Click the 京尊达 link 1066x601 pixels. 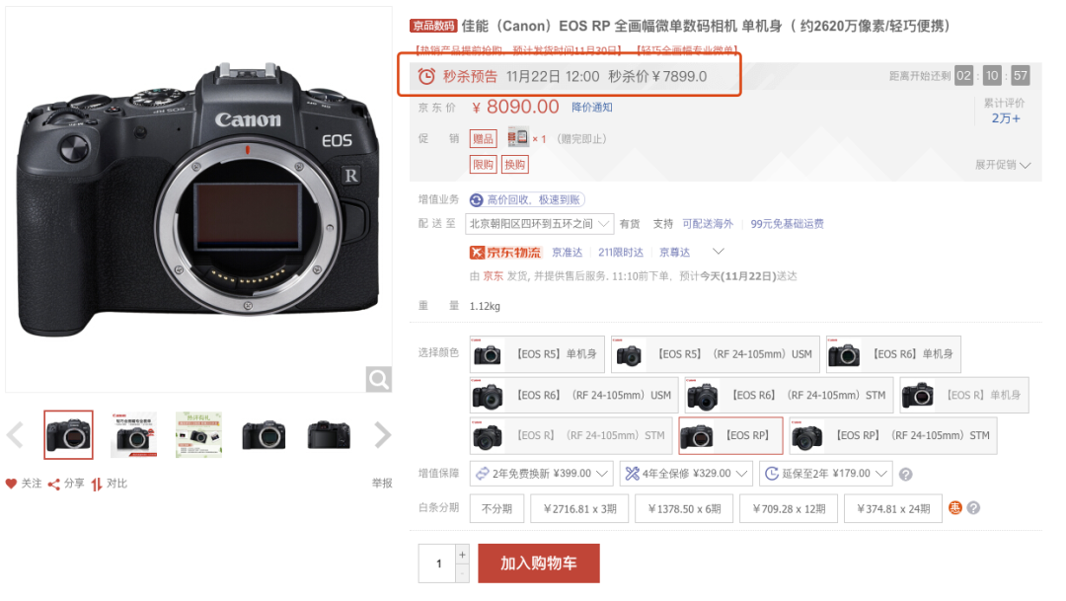(x=674, y=253)
